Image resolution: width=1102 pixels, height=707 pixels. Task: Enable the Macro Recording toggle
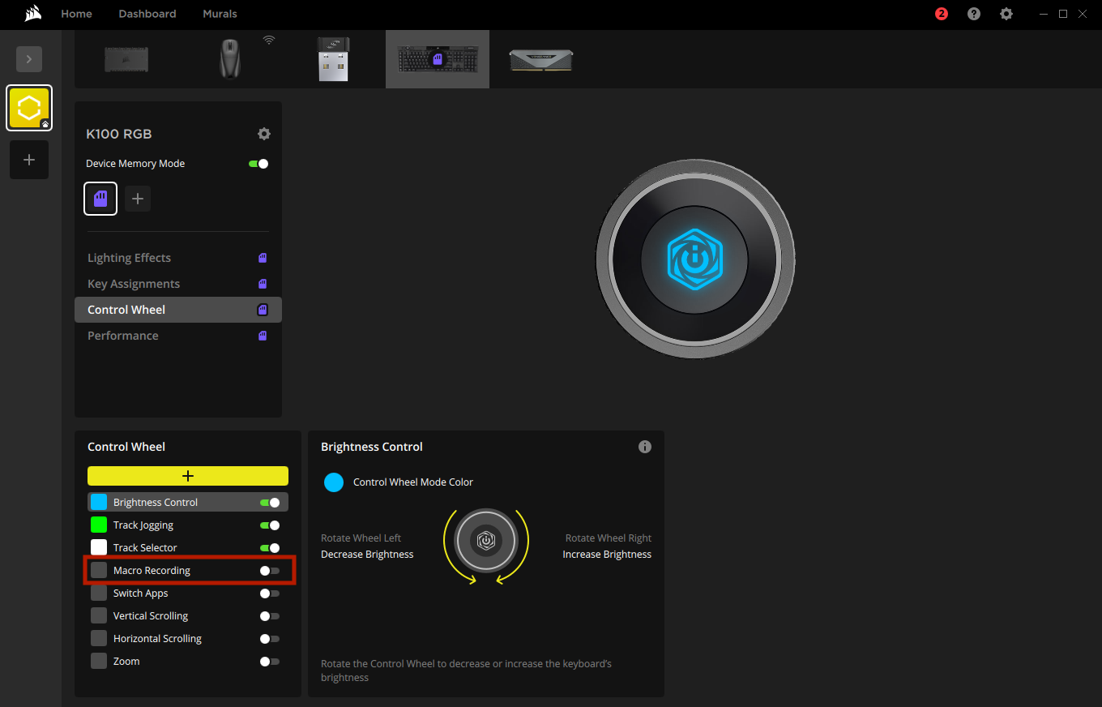pos(270,571)
